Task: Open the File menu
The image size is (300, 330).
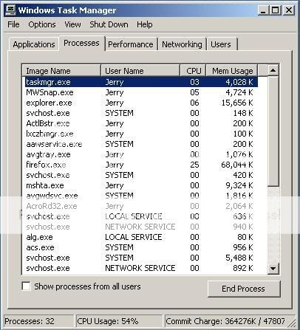Action: [x=13, y=24]
